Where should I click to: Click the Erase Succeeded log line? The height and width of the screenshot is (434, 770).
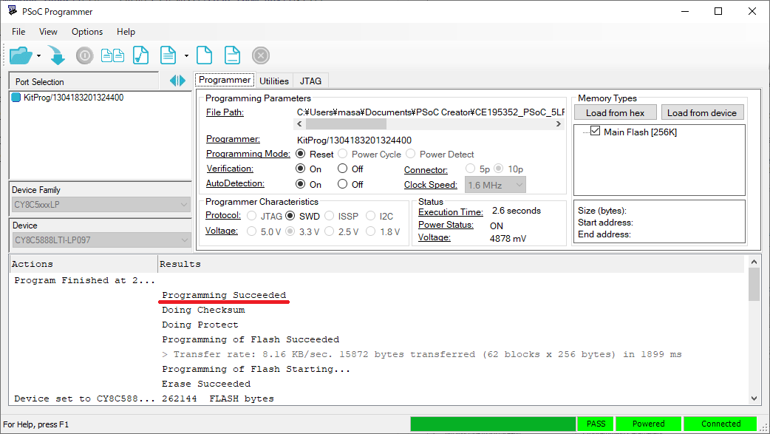[206, 384]
